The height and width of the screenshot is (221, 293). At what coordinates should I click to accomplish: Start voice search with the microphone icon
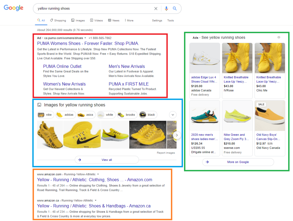(166, 8)
